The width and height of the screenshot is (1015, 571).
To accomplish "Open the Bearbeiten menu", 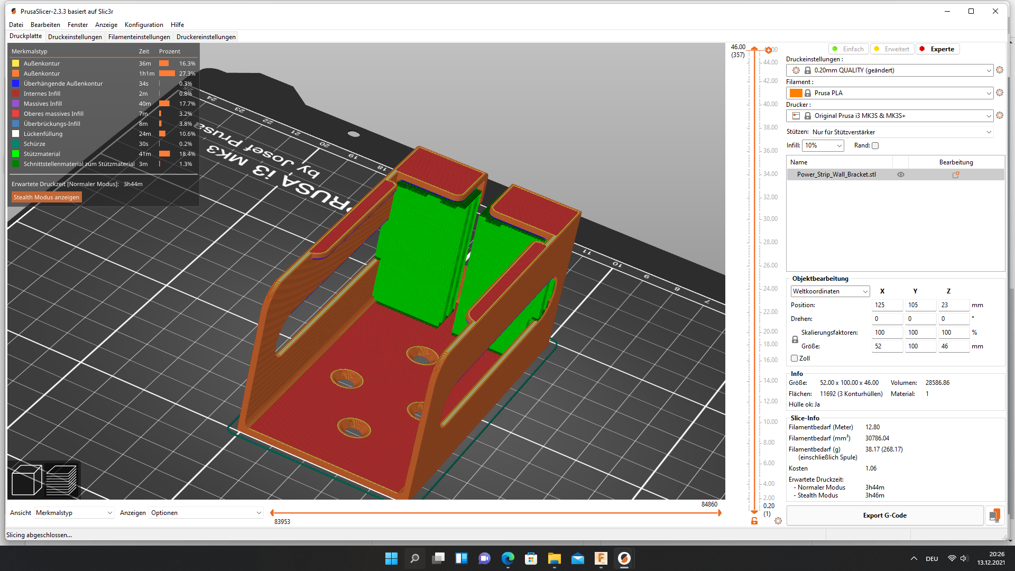I will (x=45, y=25).
